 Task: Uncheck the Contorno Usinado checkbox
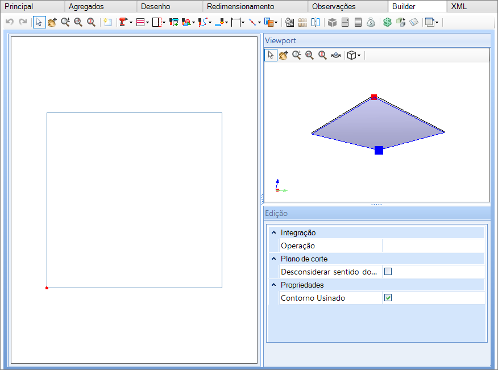tap(388, 298)
